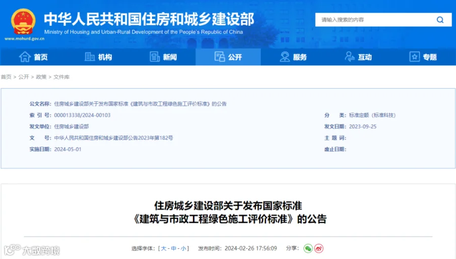Image resolution: width=456 pixels, height=259 pixels.
Task: Share the page via Weibo icon
Action: pos(319,248)
